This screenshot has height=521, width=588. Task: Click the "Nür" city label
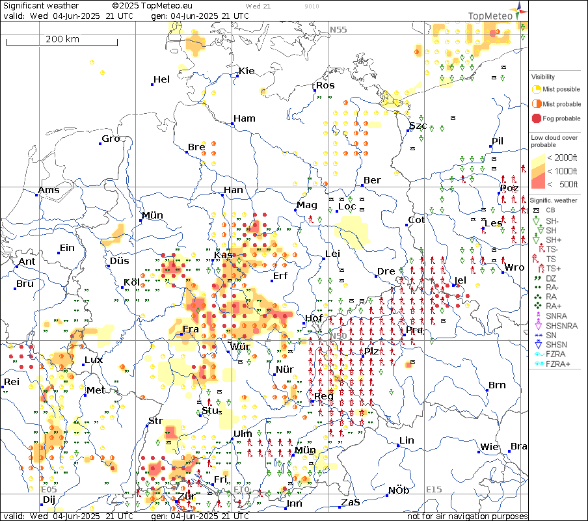click(x=285, y=369)
